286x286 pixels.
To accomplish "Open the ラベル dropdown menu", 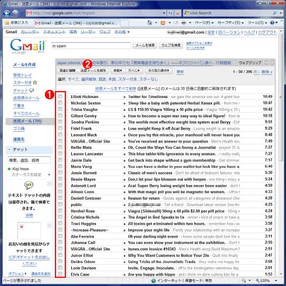I will (134, 71).
